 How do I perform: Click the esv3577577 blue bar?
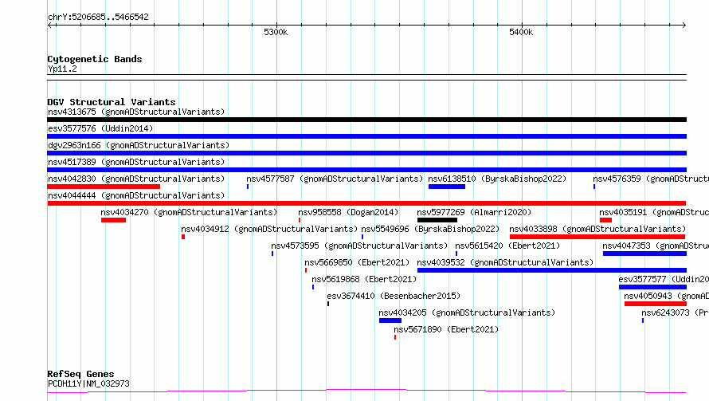(652, 287)
